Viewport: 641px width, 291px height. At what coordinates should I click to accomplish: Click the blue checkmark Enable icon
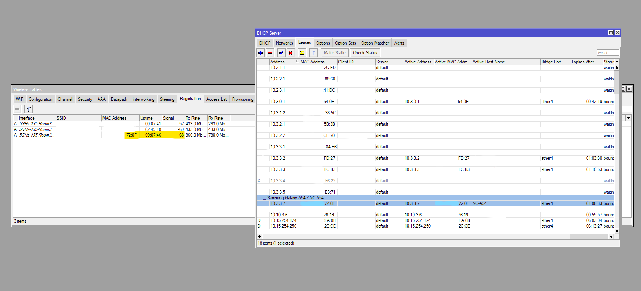point(281,53)
